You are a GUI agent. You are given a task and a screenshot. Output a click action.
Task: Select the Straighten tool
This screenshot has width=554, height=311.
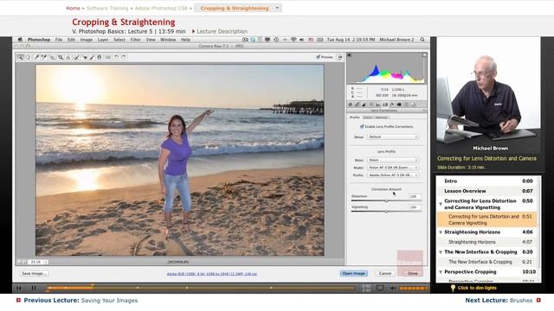(x=68, y=57)
